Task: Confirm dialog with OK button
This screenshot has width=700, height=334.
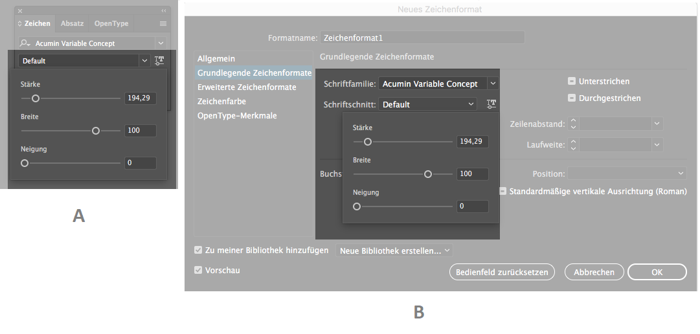Action: pos(657,272)
